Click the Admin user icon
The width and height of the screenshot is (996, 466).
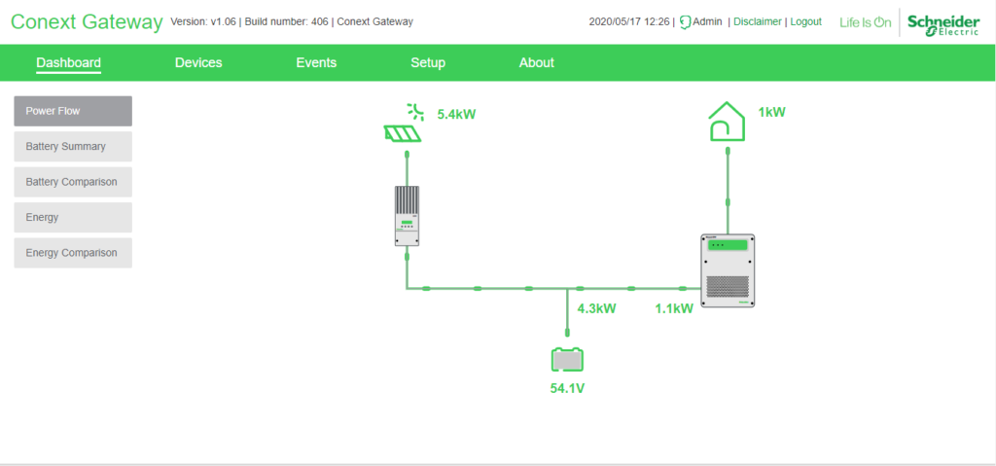[685, 21]
